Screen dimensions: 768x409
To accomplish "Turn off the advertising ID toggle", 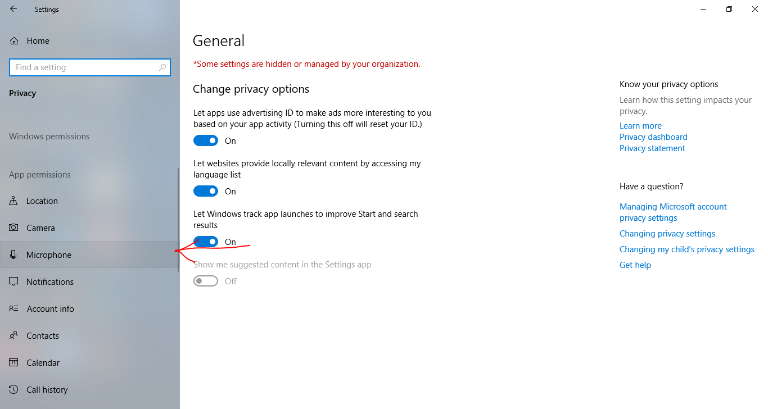I will pos(206,141).
